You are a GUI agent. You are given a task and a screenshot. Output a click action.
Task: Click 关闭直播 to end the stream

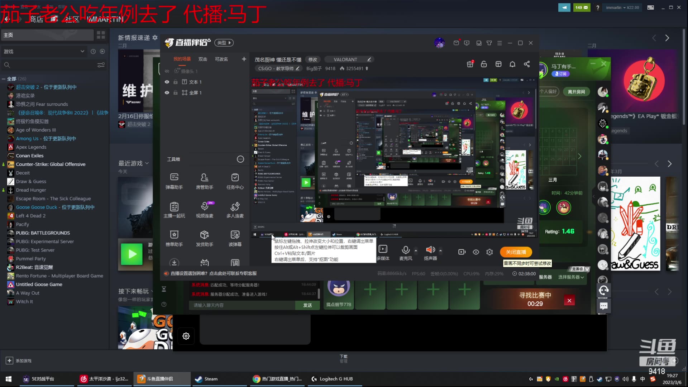(516, 252)
